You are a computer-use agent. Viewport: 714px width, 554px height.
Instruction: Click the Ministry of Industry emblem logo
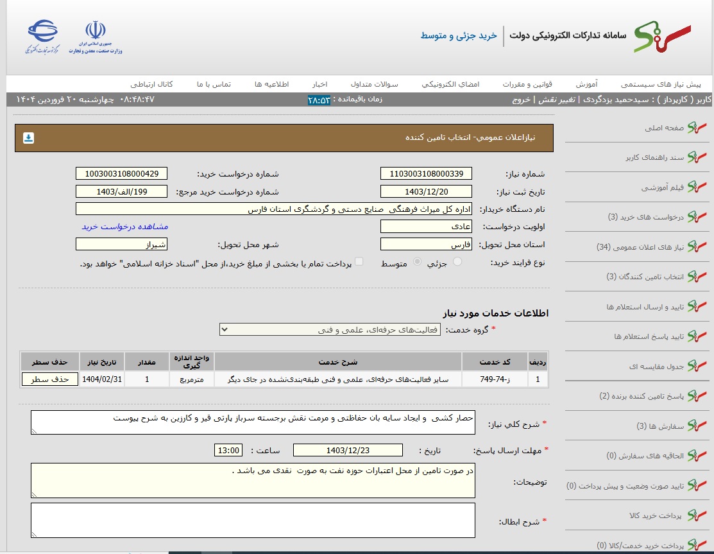pos(96,37)
